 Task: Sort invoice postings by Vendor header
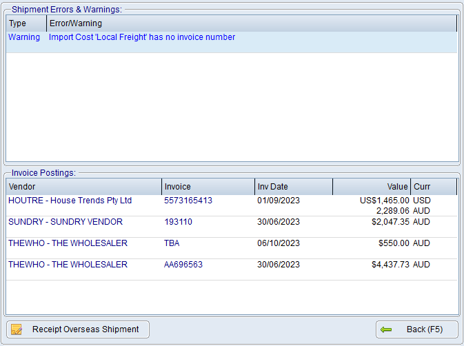[x=83, y=187]
